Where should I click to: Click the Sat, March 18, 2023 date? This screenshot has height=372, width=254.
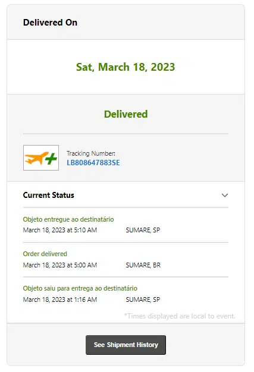[126, 67]
